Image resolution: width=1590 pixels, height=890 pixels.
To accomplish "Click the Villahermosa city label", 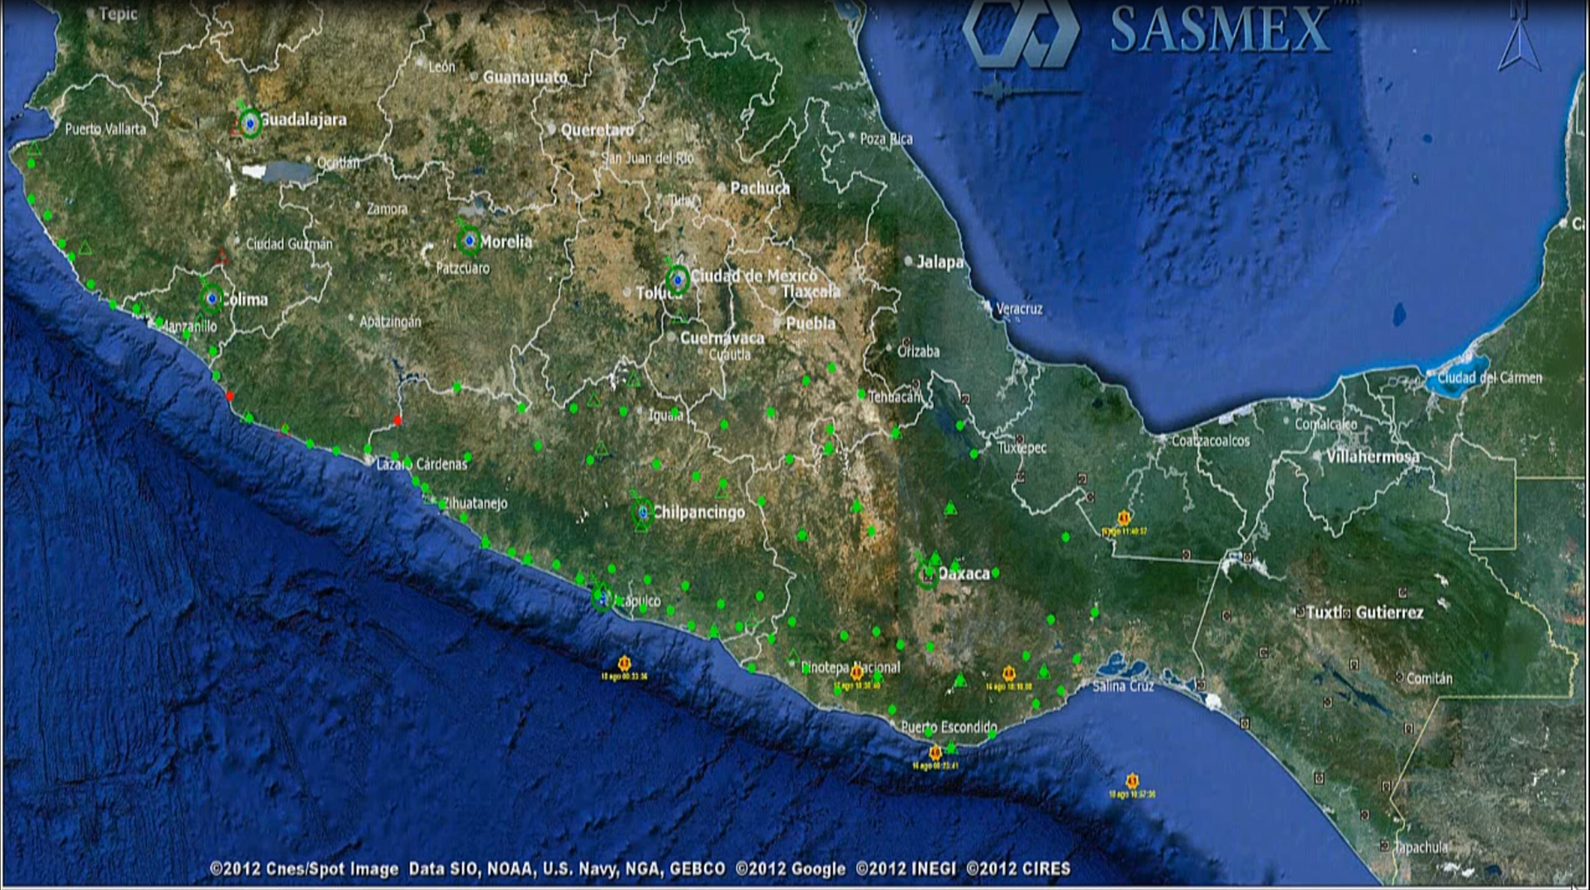I will click(x=1373, y=457).
